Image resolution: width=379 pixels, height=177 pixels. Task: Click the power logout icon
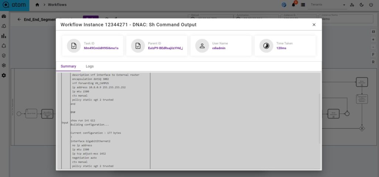371,5
